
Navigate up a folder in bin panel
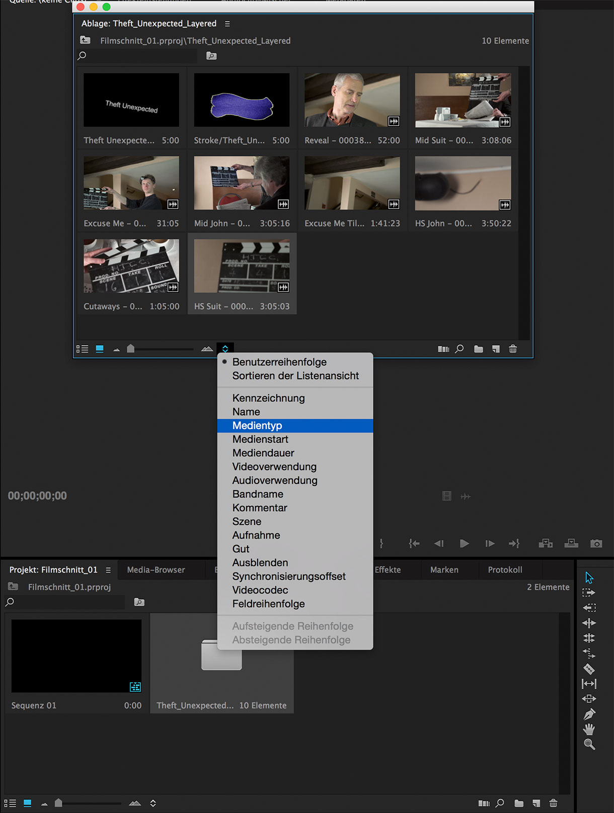tap(86, 40)
